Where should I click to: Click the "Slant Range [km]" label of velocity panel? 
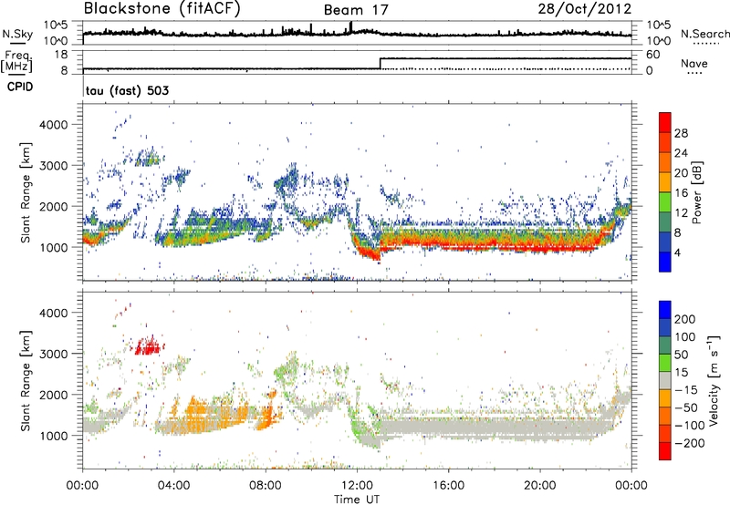tap(26, 380)
